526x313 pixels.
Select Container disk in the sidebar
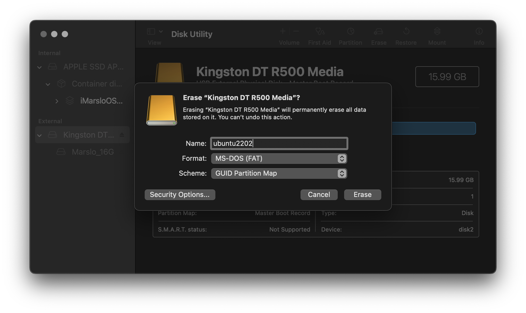click(82, 84)
